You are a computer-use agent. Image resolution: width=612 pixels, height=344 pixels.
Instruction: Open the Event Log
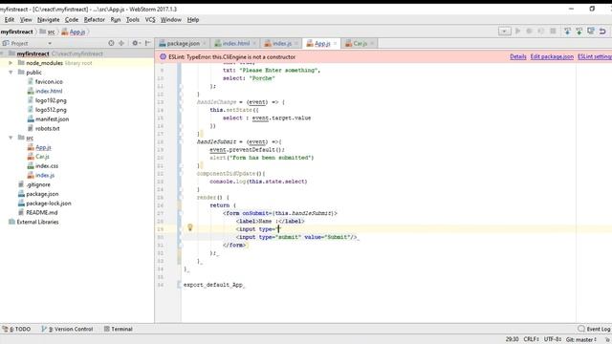594,329
